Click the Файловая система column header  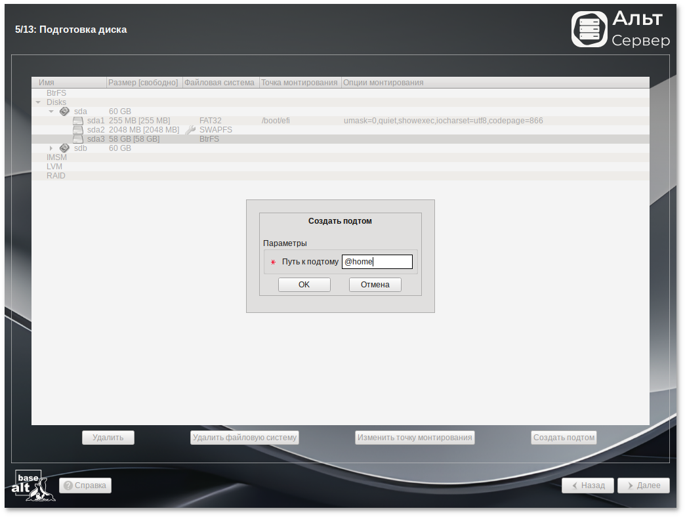pyautogui.click(x=220, y=83)
